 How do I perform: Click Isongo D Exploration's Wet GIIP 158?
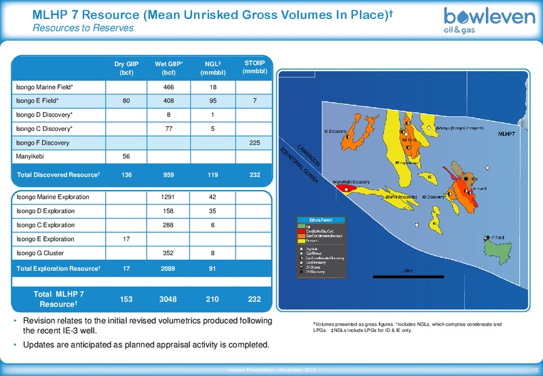click(x=168, y=211)
